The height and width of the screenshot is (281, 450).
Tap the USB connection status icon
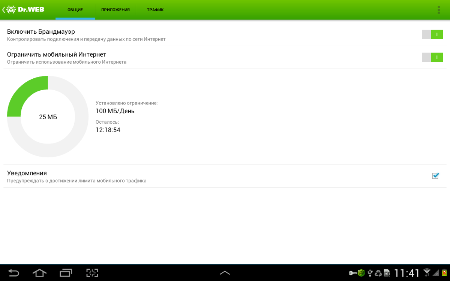point(370,273)
